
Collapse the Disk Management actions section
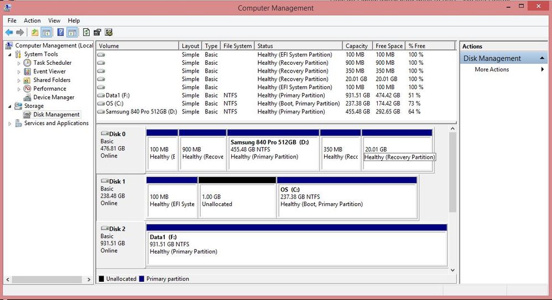tap(542, 58)
